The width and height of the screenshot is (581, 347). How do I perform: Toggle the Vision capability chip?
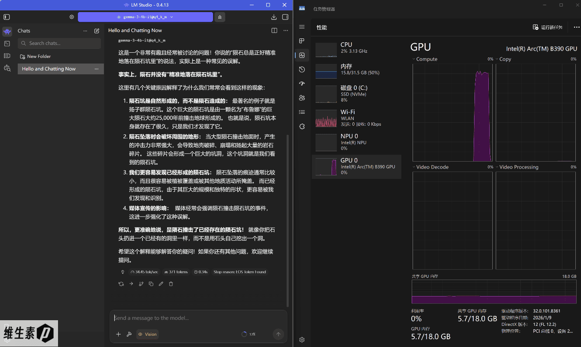147,334
